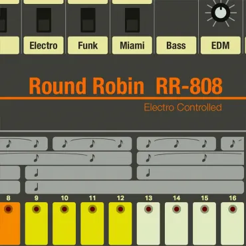Viewport: 246px width, 246px height.
Task: Toggle step 16 white pad
Action: click(233, 223)
